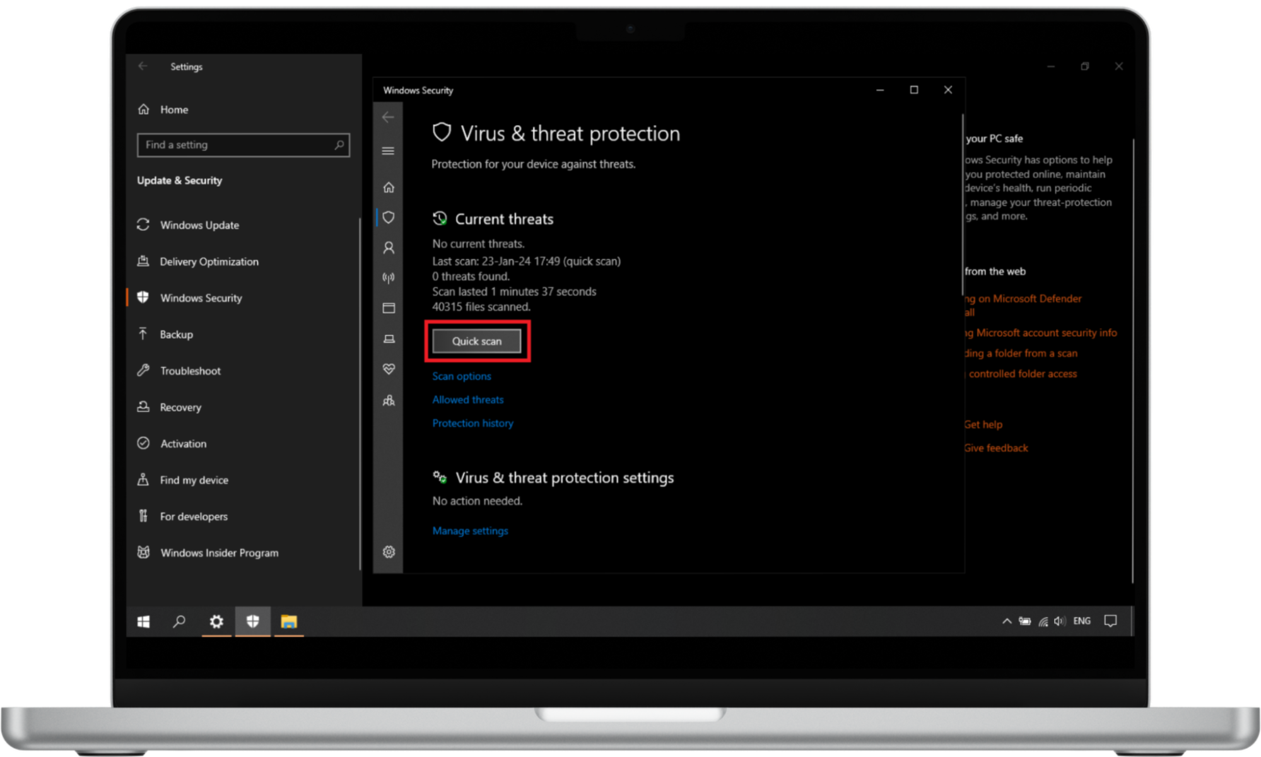Click the Settings page right scrollbar
This screenshot has height=757, width=1261.
click(x=1133, y=361)
